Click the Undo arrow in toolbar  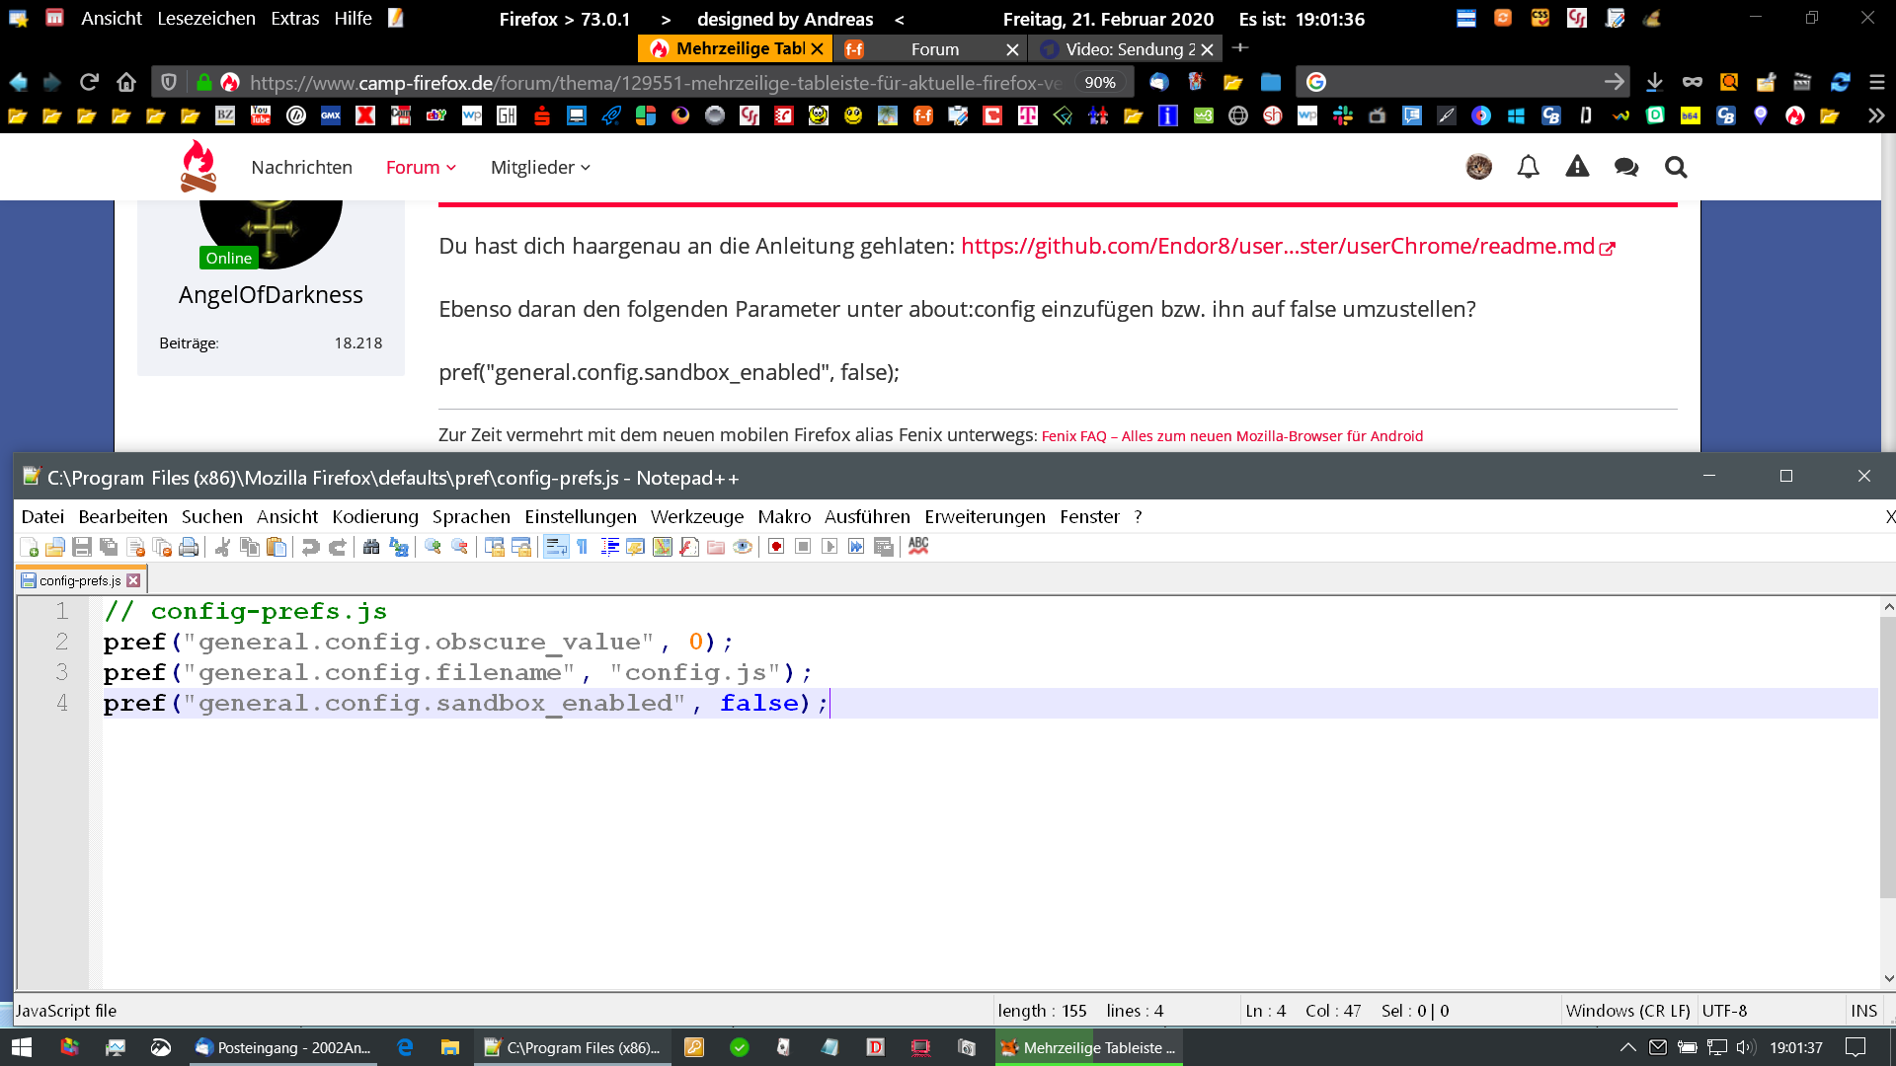(x=310, y=547)
